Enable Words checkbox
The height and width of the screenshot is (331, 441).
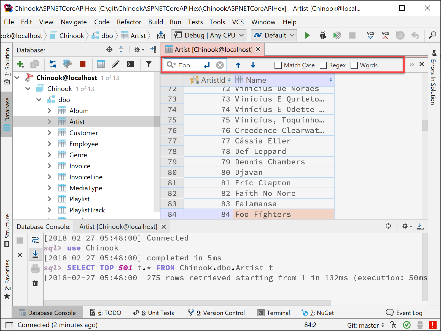coord(354,65)
